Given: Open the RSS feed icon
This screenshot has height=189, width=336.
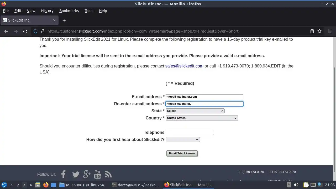Looking at the screenshot, I should click(x=108, y=174).
